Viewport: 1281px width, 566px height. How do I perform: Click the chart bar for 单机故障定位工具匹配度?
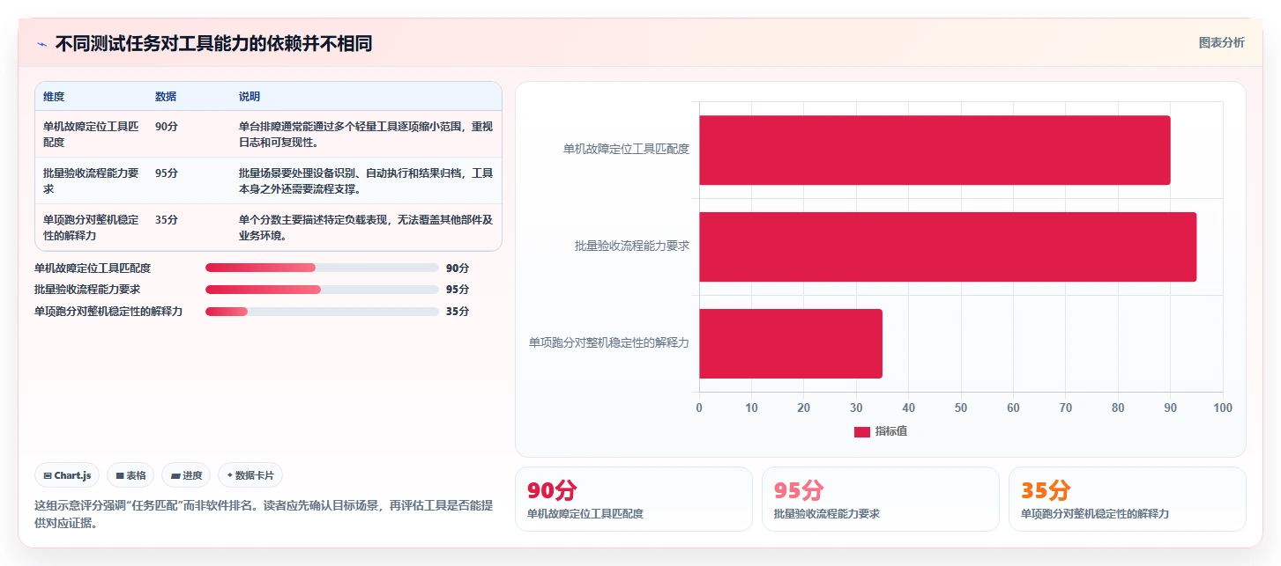click(935, 150)
